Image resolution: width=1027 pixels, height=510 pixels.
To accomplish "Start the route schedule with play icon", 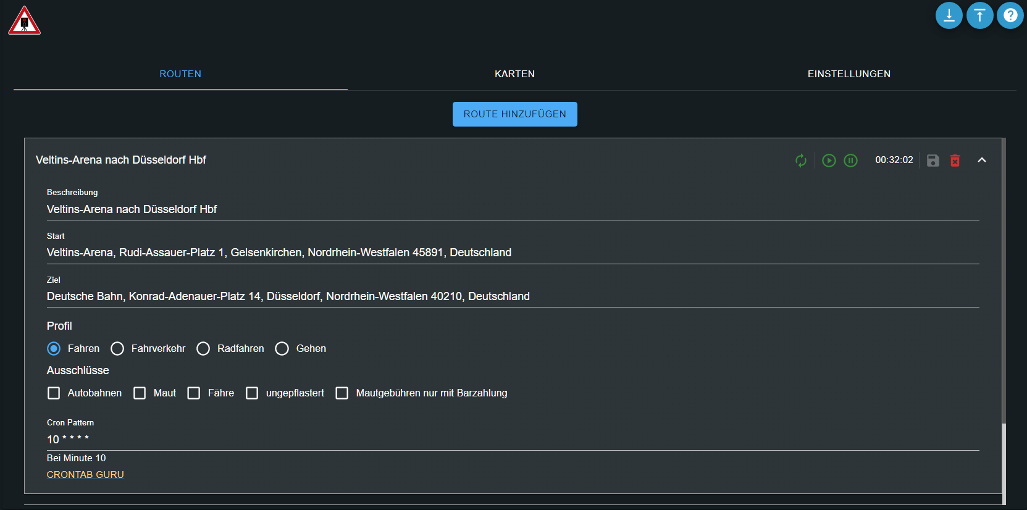I will (x=829, y=161).
